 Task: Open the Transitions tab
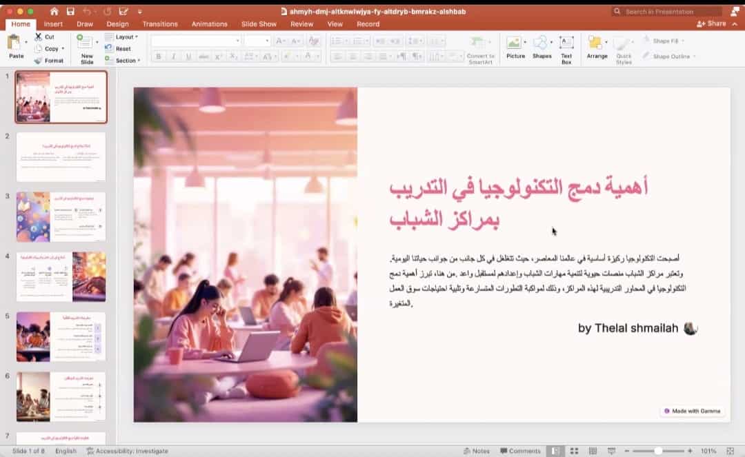(159, 24)
